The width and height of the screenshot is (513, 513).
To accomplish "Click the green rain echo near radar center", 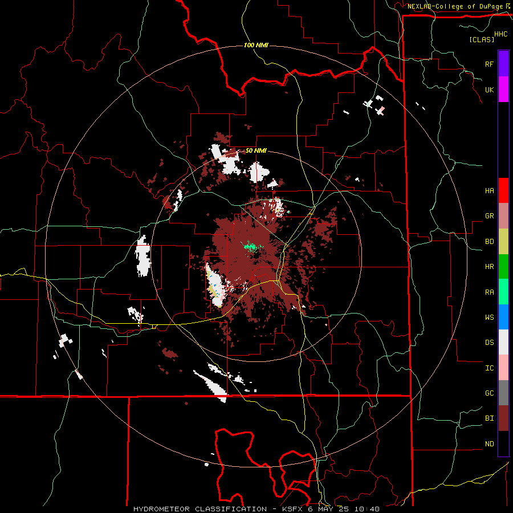I will [x=251, y=246].
